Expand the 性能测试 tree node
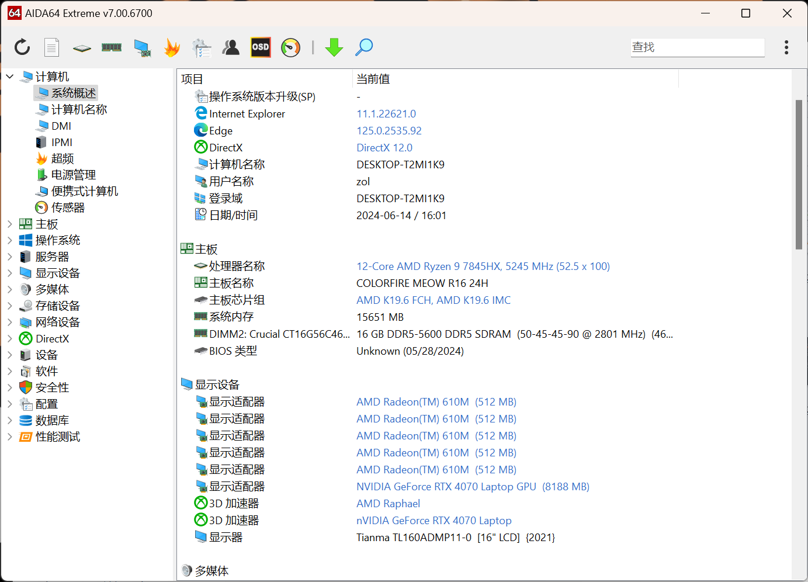This screenshot has width=808, height=582. point(10,437)
